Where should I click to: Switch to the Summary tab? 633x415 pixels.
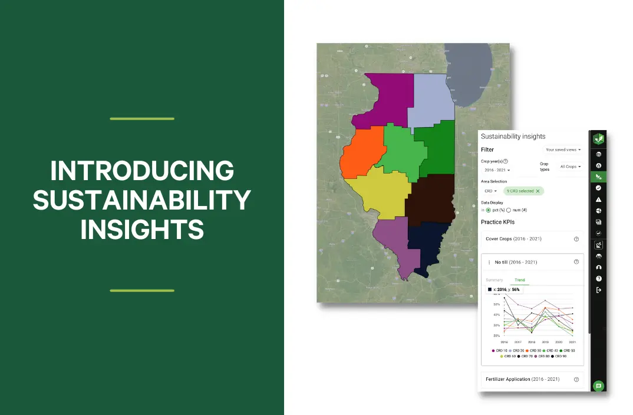[494, 280]
